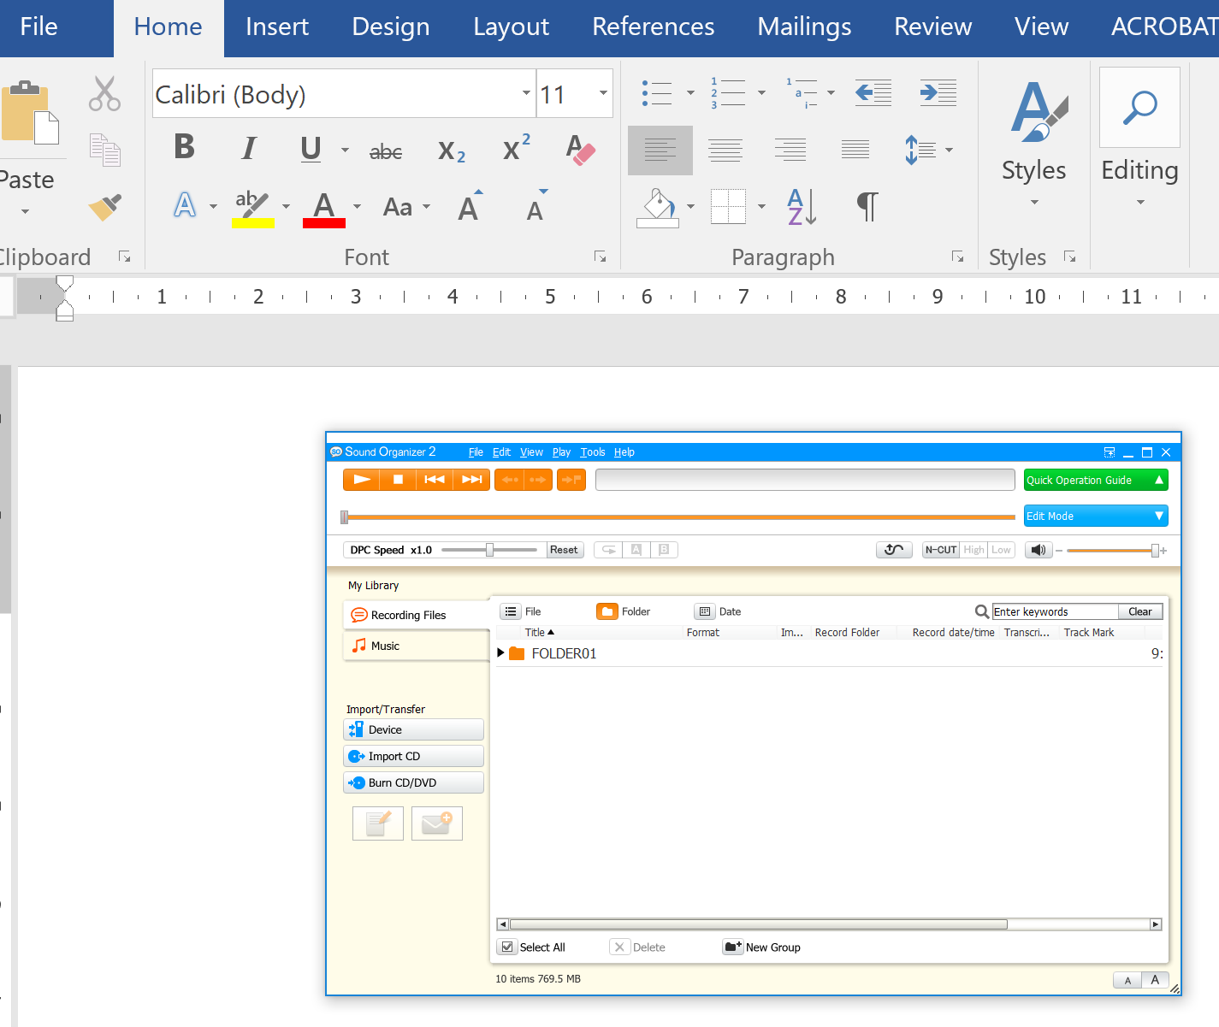Click the Bullets list icon
1219x1027 pixels.
(x=657, y=92)
